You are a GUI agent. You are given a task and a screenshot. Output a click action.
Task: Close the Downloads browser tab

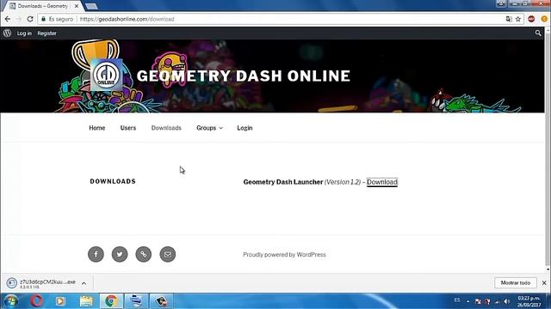pos(77,6)
